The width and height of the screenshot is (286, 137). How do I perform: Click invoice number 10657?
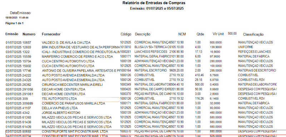27,43
